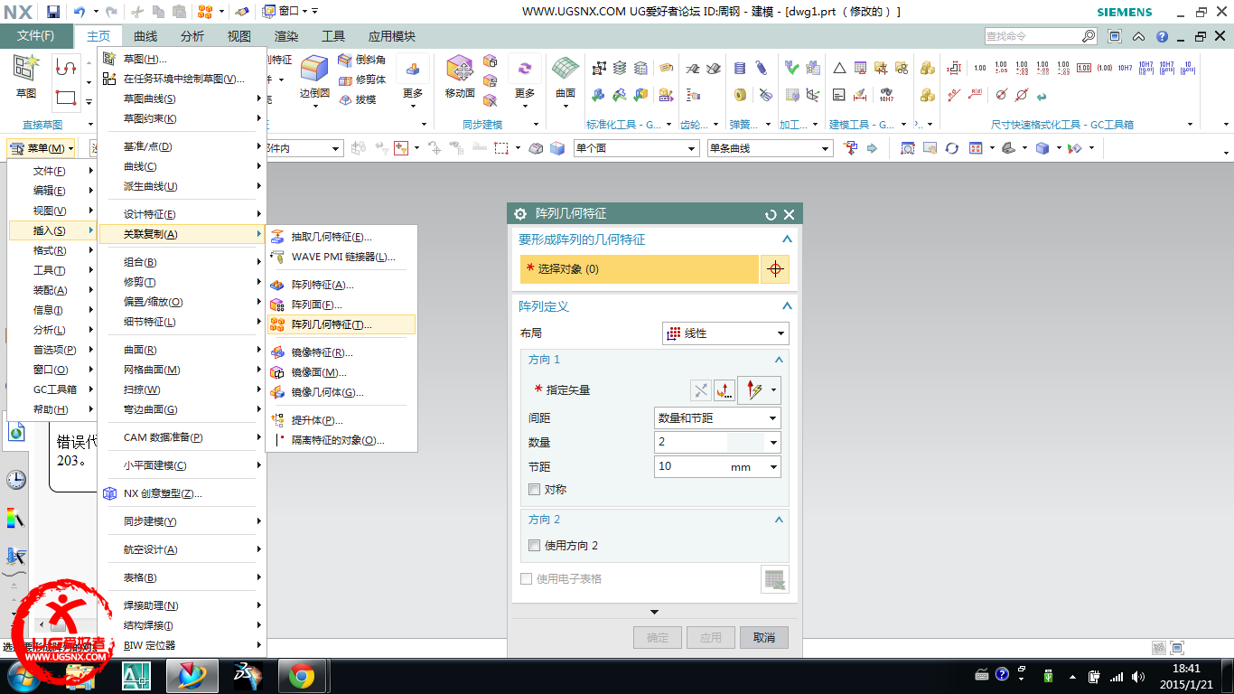The width and height of the screenshot is (1234, 694).
Task: Switch to the 分析 ribbon tab
Action: (192, 36)
